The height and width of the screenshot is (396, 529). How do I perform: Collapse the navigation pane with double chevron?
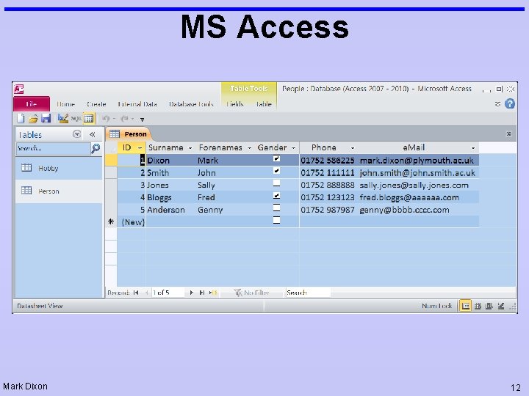[x=92, y=135]
